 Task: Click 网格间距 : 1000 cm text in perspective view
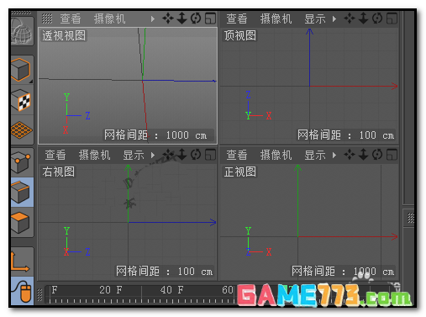[155, 135]
